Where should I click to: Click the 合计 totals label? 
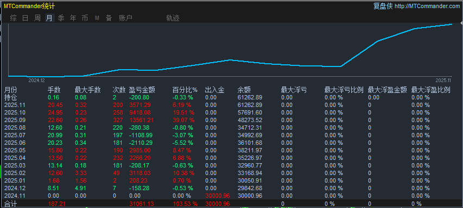click(11, 204)
